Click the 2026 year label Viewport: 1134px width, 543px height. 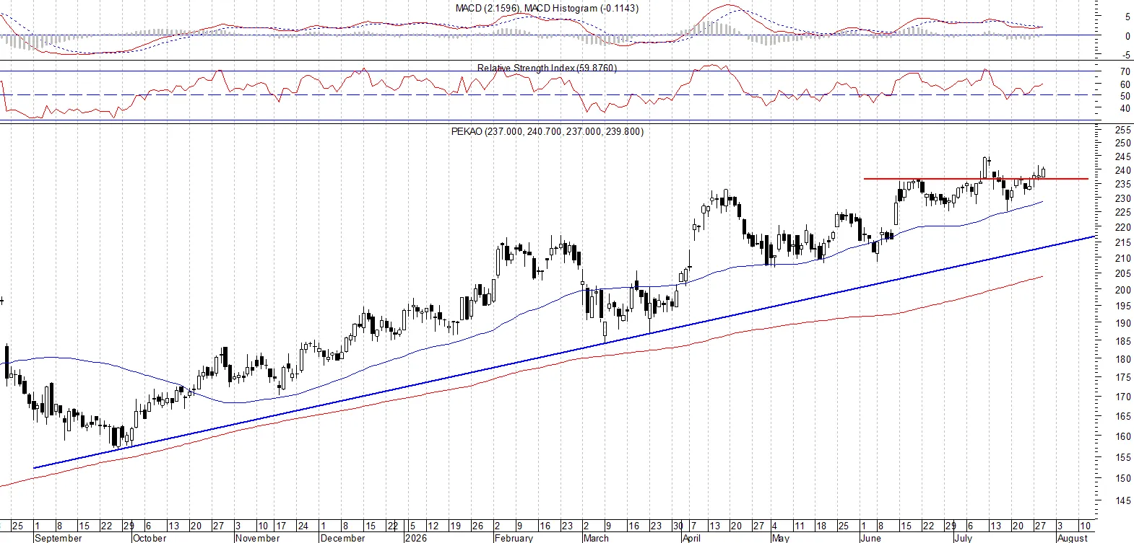tap(415, 538)
